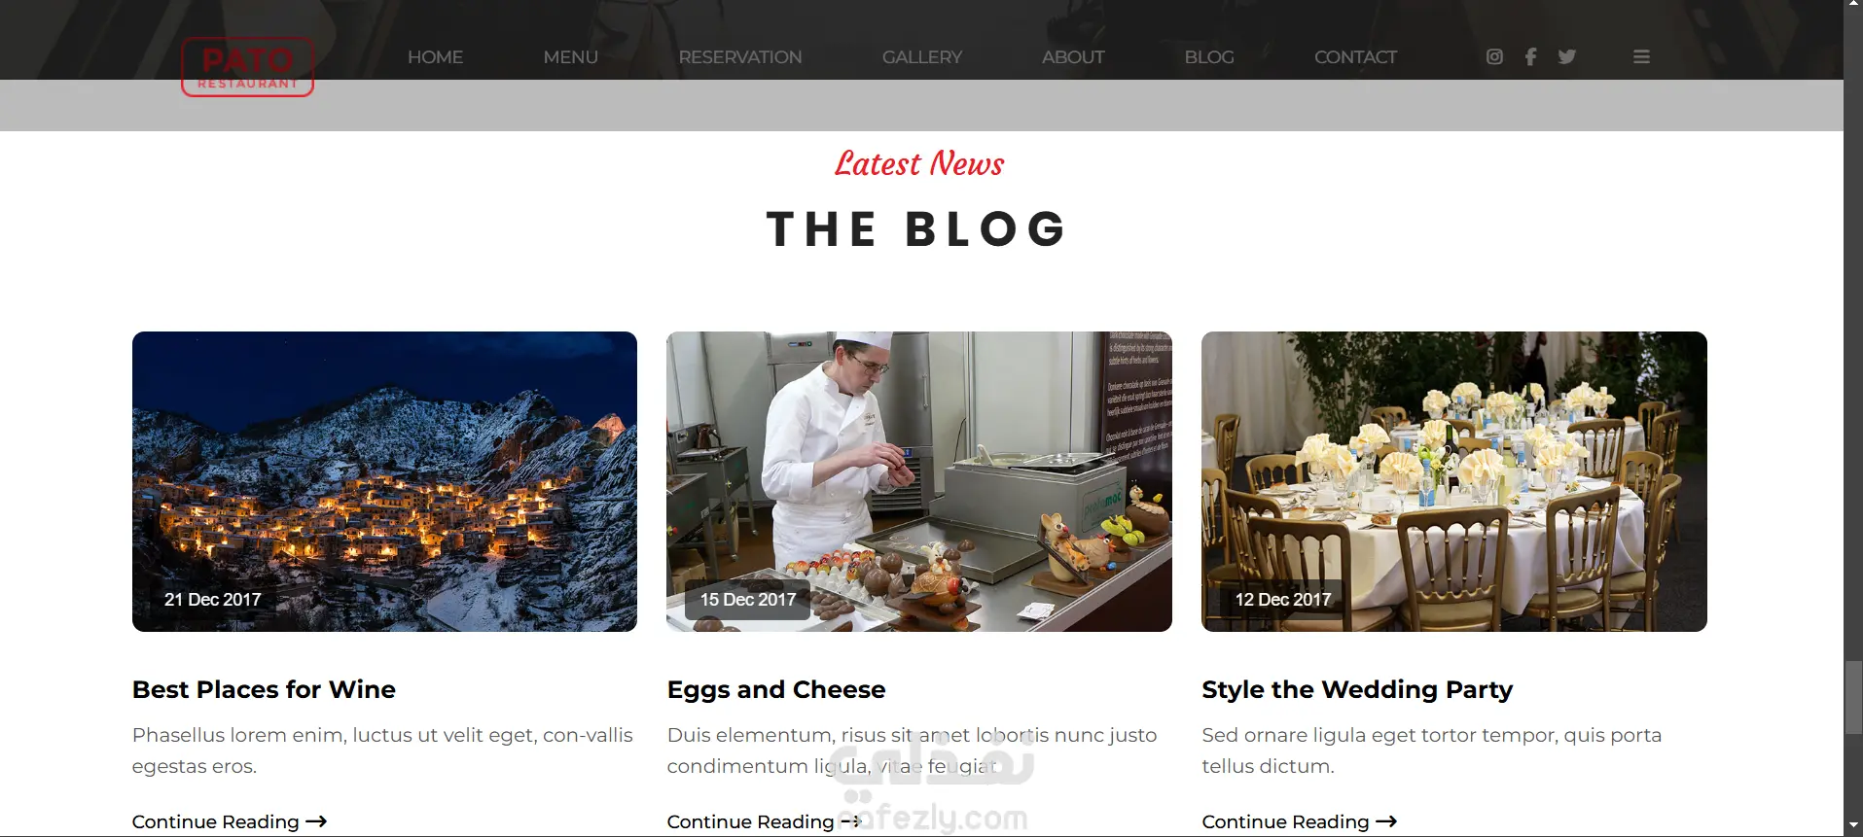Open the hamburger sidebar menu icon
1863x837 pixels.
(1641, 56)
